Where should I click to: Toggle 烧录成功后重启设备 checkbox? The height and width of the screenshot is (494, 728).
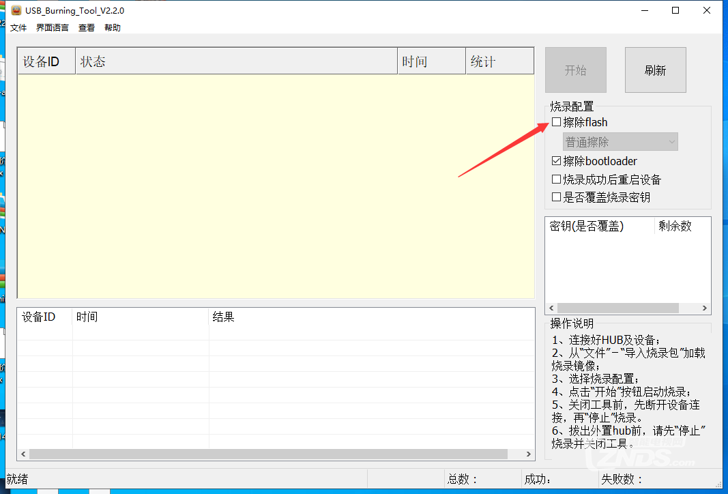click(x=556, y=179)
